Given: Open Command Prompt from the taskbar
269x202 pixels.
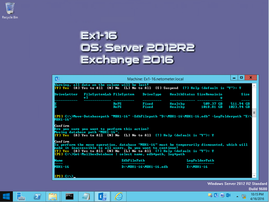Looking at the screenshot, I should coord(70,196).
